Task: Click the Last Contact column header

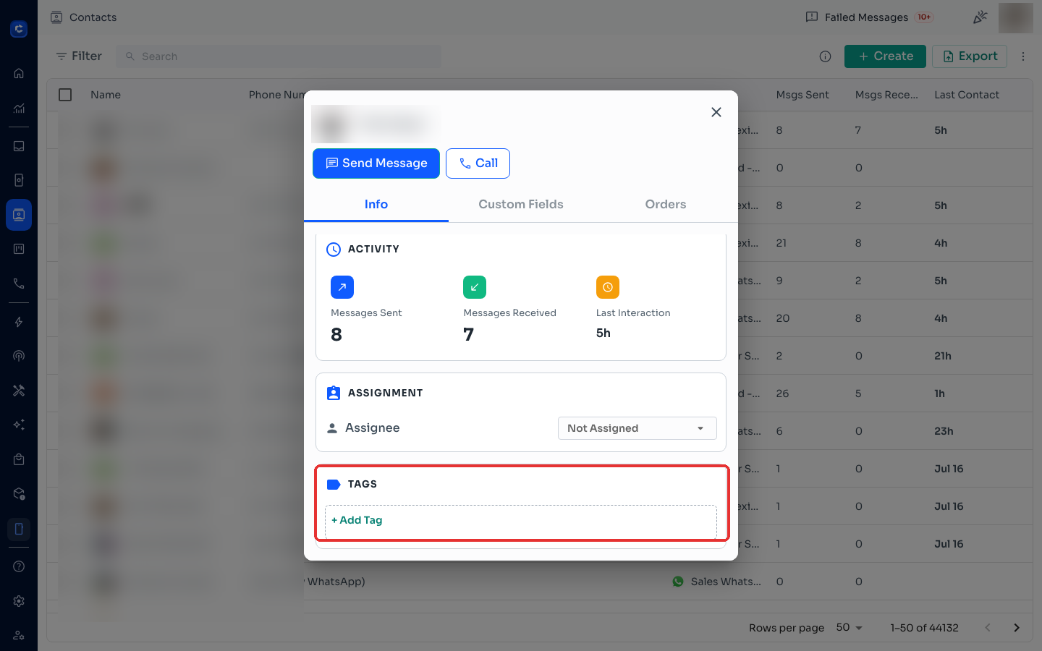Action: (967, 95)
